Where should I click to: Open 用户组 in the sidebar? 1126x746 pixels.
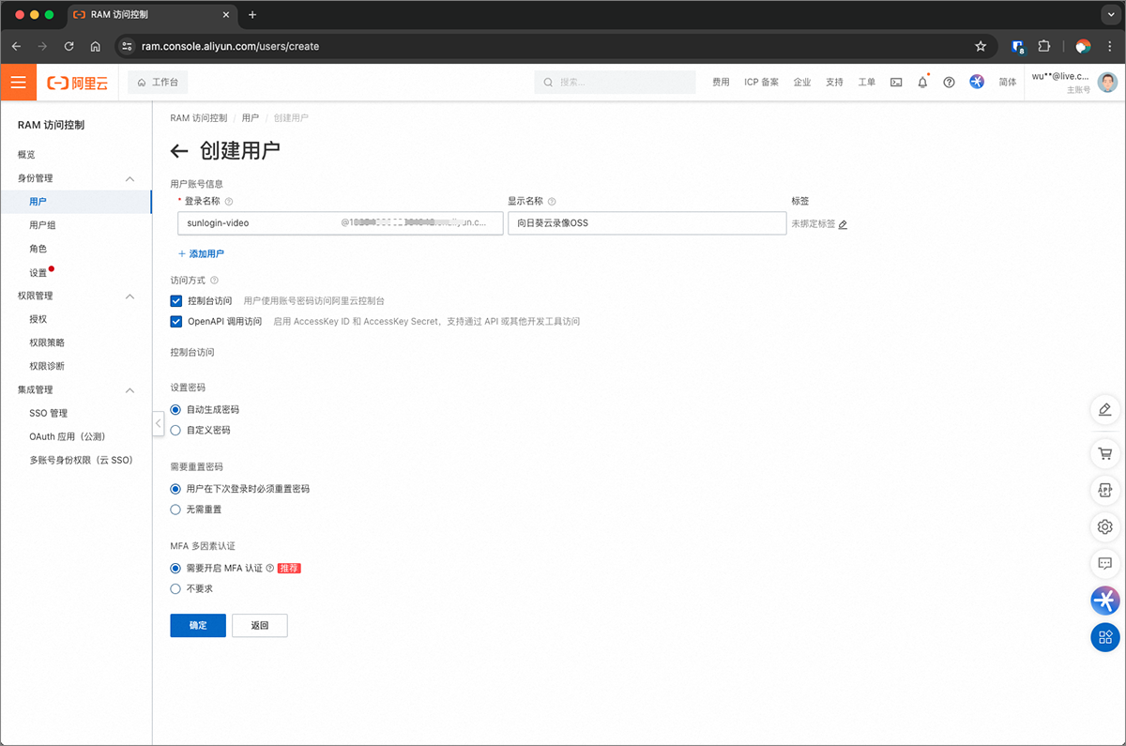[x=42, y=225]
